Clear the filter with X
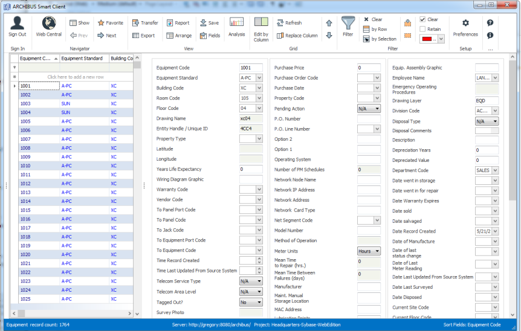The width and height of the screenshot is (521, 331). coord(373,19)
